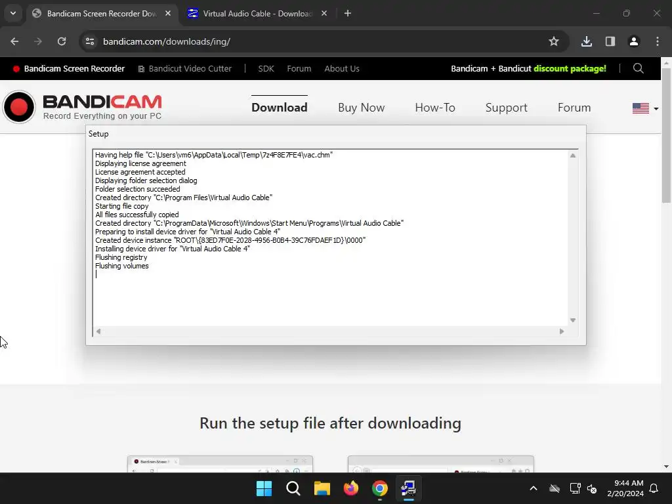Image resolution: width=672 pixels, height=504 pixels.
Task: Click 'All files successfully copied' log line
Action: [x=136, y=215]
